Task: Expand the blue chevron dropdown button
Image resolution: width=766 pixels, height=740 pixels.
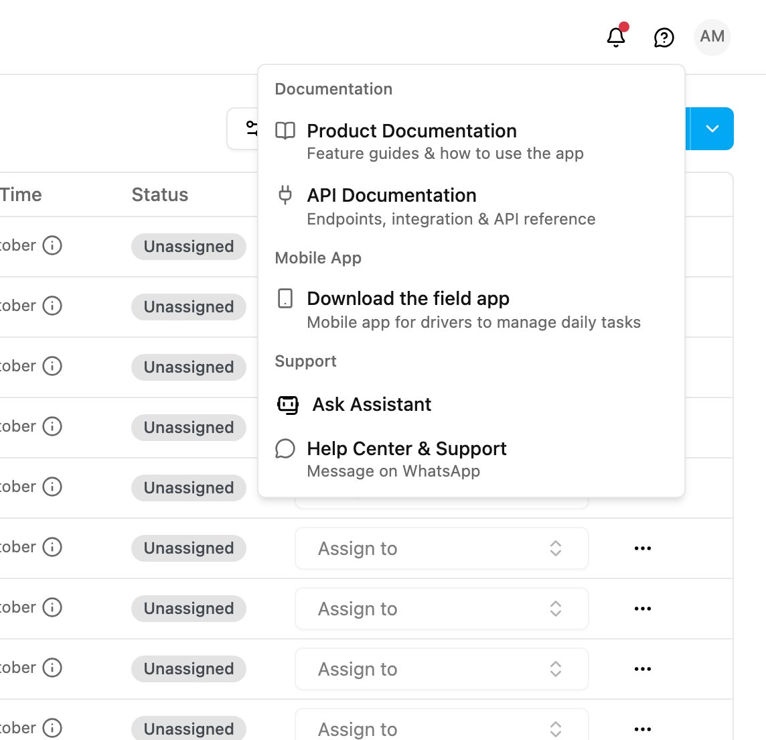Action: [712, 129]
